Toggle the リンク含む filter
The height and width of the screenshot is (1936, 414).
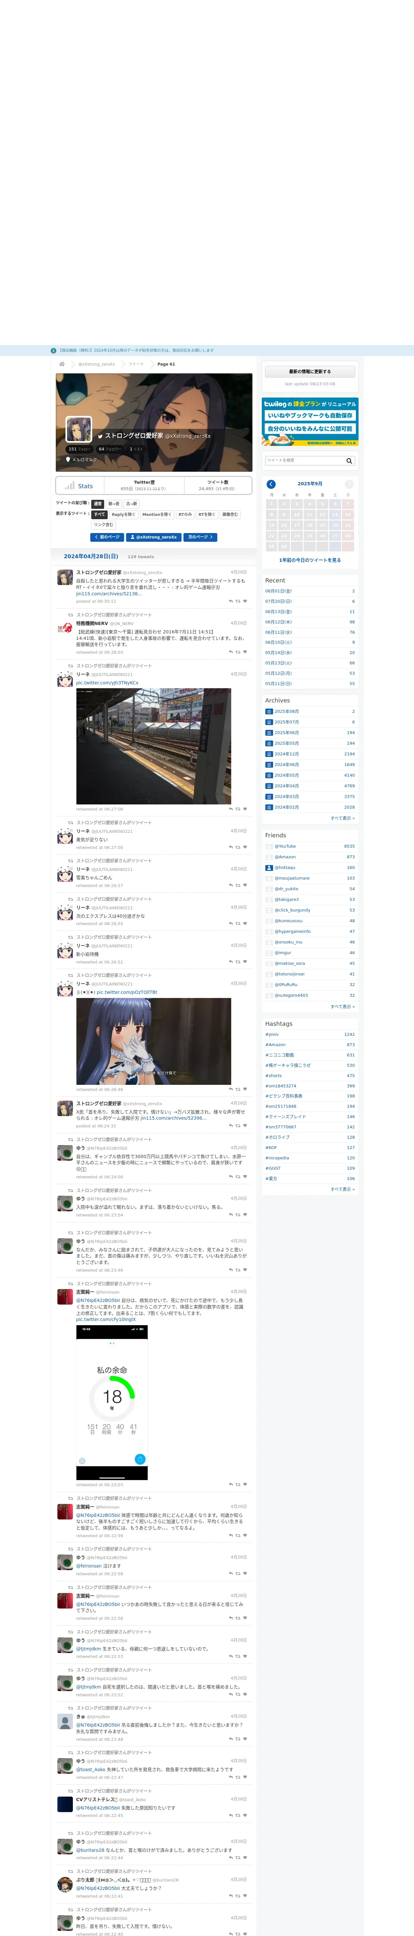pos(104,525)
